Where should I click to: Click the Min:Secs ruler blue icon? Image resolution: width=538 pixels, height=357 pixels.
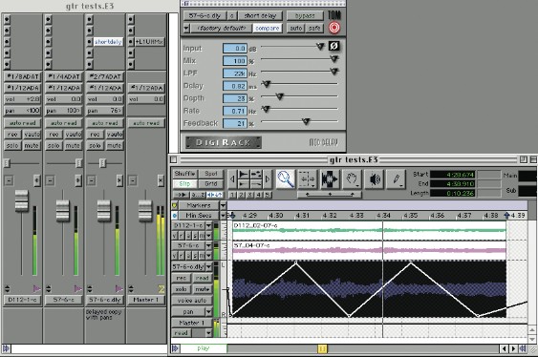(175, 216)
